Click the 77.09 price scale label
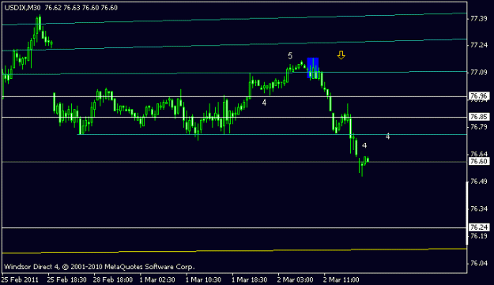 coord(478,73)
